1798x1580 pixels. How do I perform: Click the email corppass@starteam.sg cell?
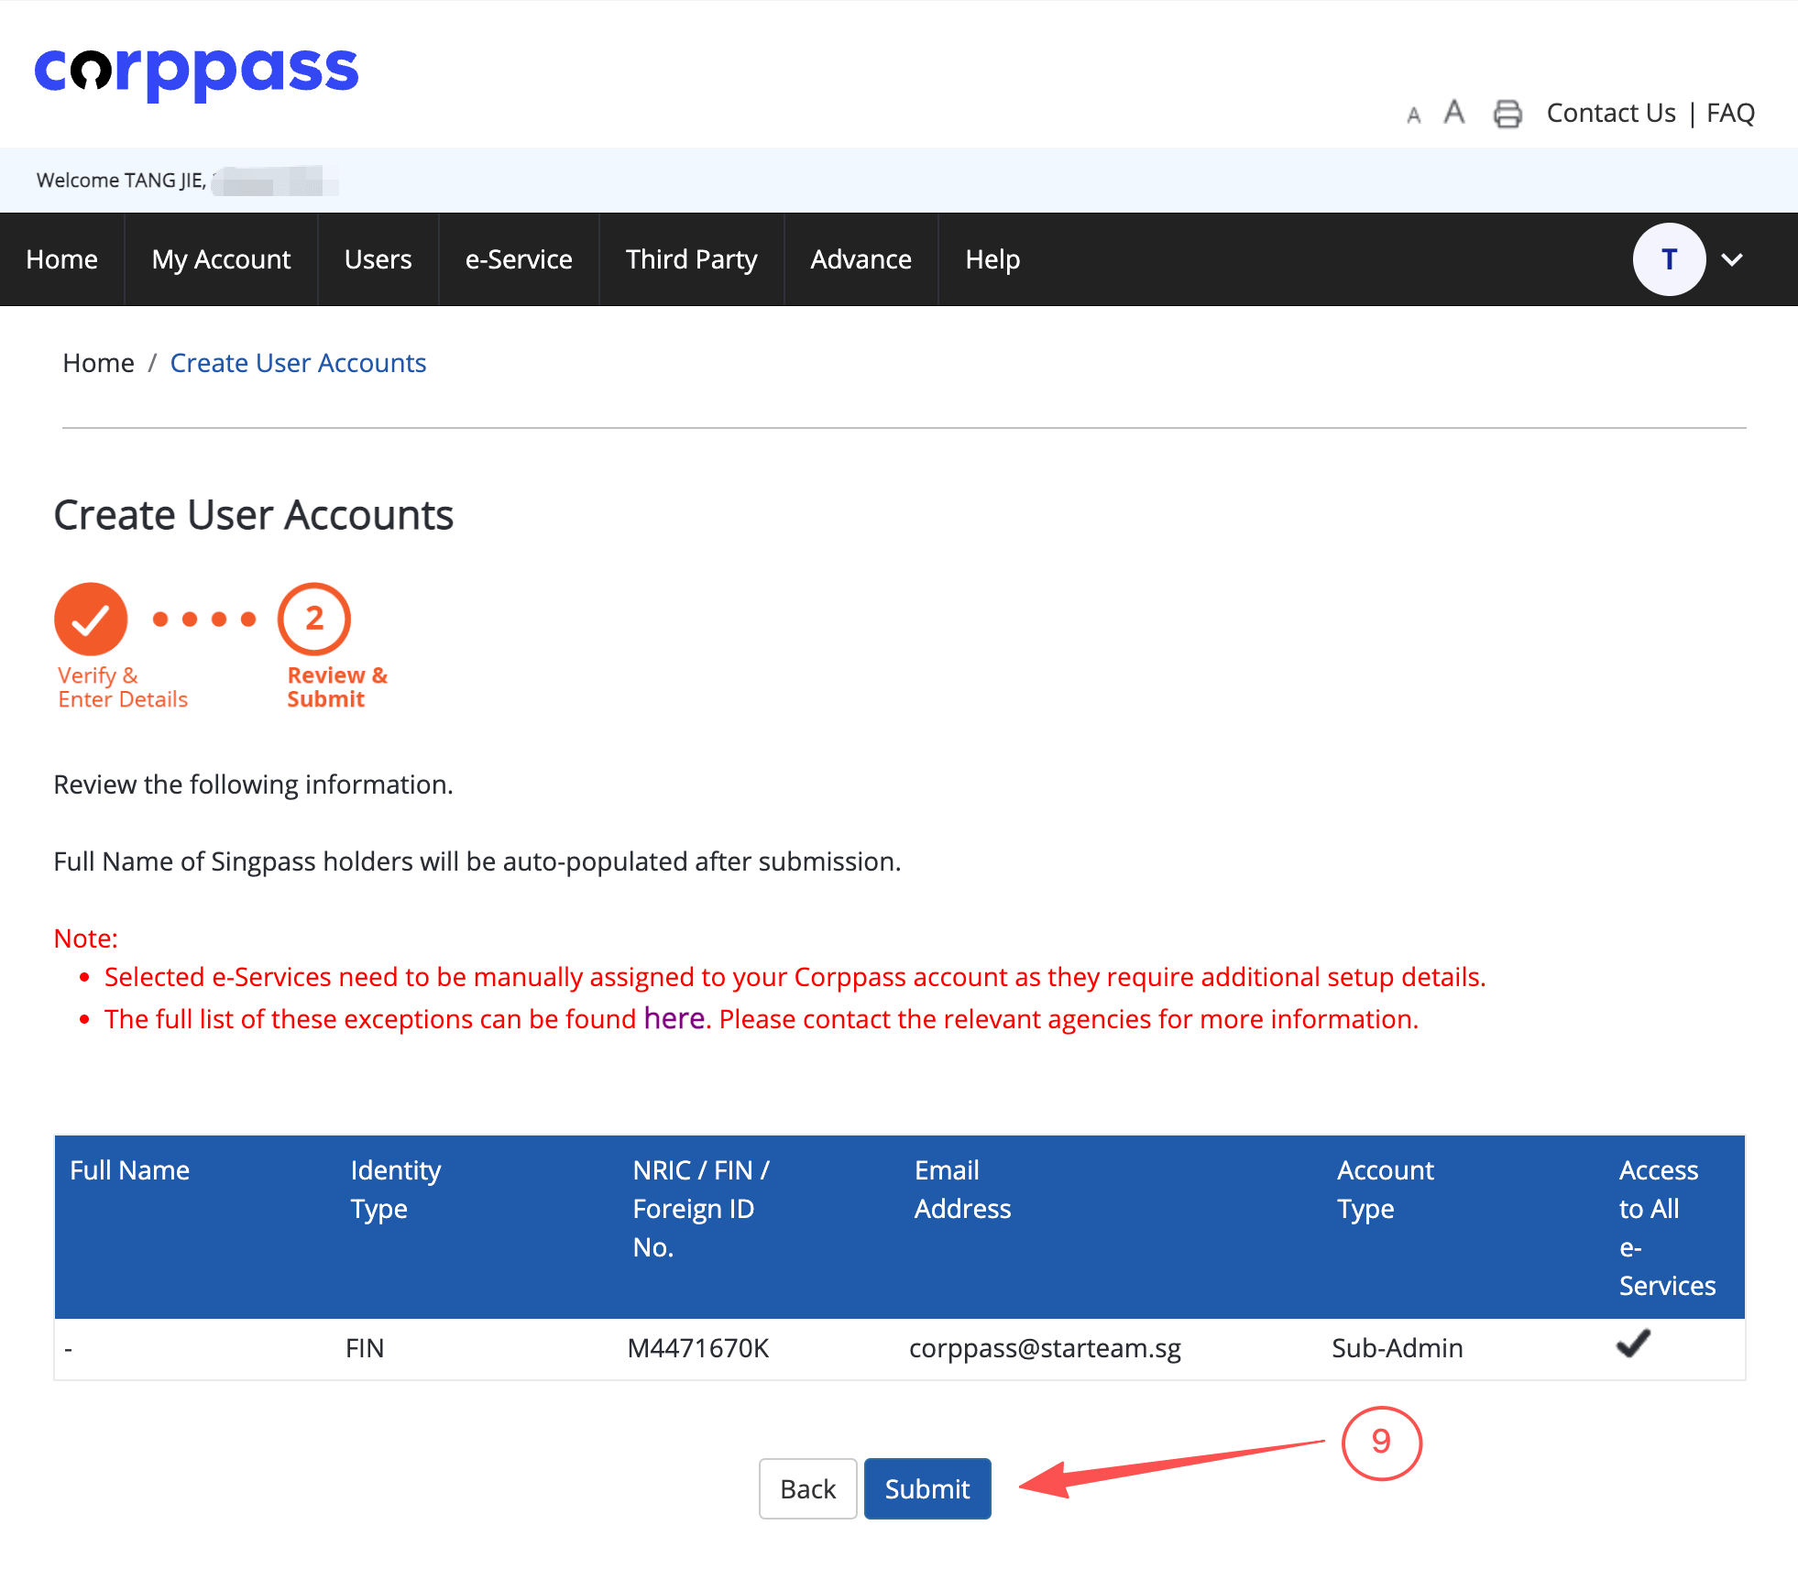coord(1045,1348)
